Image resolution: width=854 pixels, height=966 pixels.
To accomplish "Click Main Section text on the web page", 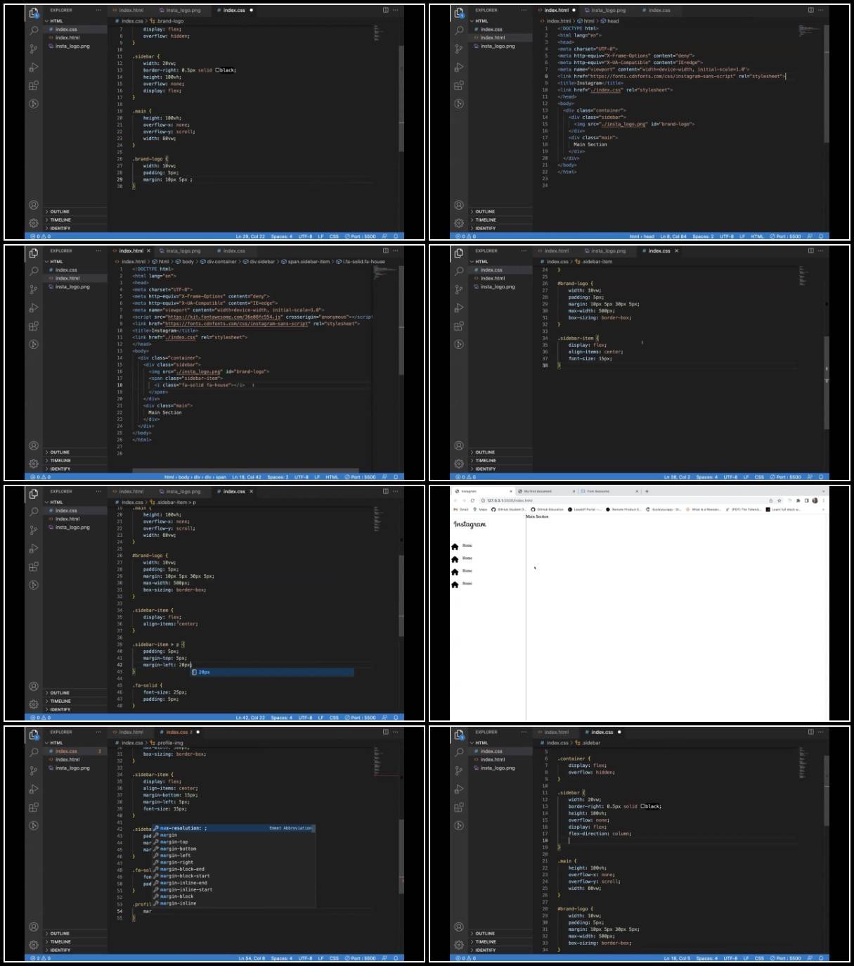I will [x=537, y=516].
